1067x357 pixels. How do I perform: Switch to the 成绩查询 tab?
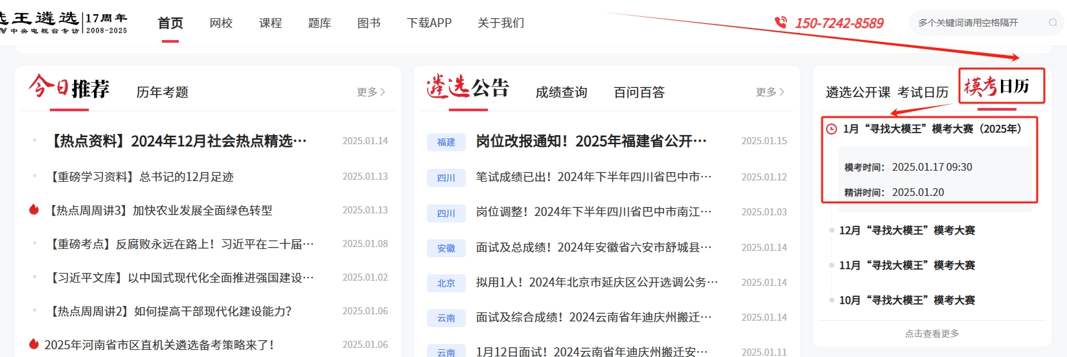coord(561,92)
